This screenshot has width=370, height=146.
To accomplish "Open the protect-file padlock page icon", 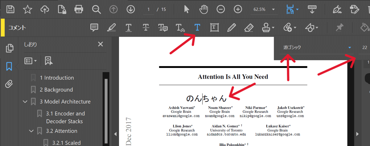I will pos(62,10).
